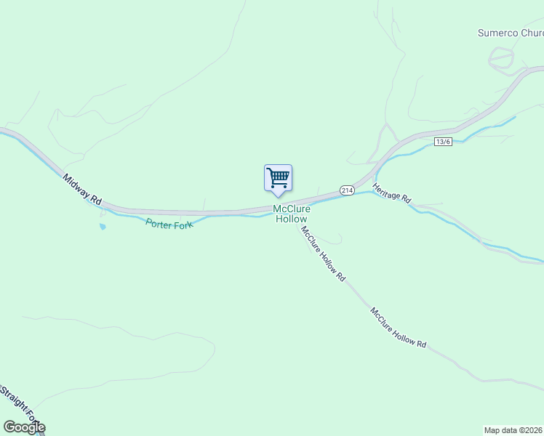Select the Sumerco Church label
Image resolution: width=544 pixels, height=436 pixels.
[x=511, y=33]
